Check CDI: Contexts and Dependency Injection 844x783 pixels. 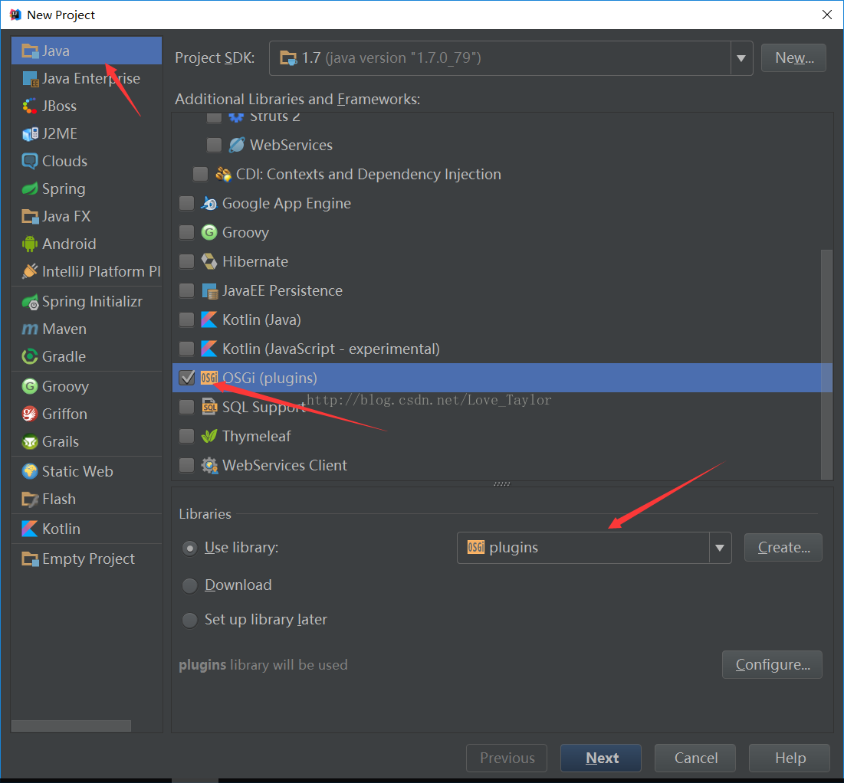200,174
